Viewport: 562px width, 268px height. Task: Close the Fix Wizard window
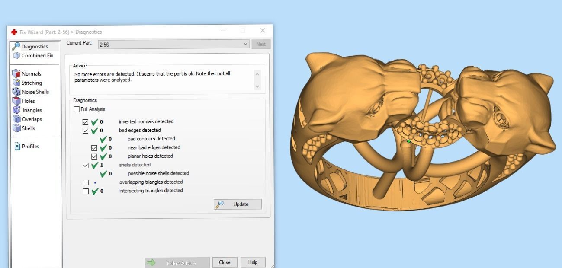click(263, 31)
